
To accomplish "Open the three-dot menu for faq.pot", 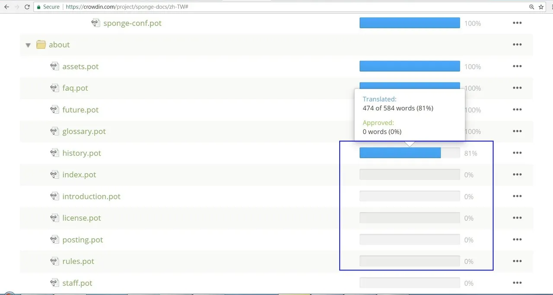I will 517,88.
